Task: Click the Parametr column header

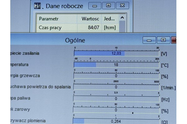Action: click(x=49, y=19)
